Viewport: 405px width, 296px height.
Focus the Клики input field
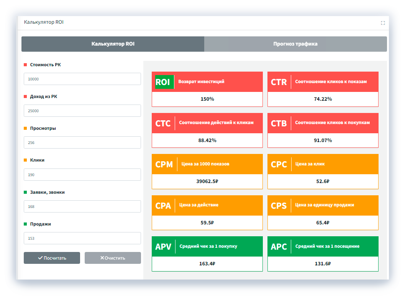pyautogui.click(x=82, y=175)
